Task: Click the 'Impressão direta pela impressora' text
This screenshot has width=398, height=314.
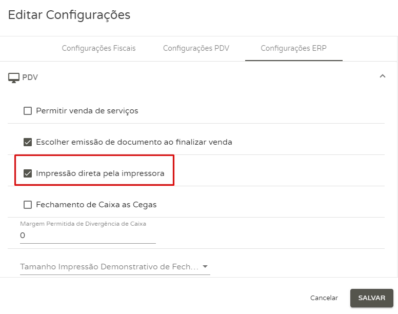Action: [100, 173]
